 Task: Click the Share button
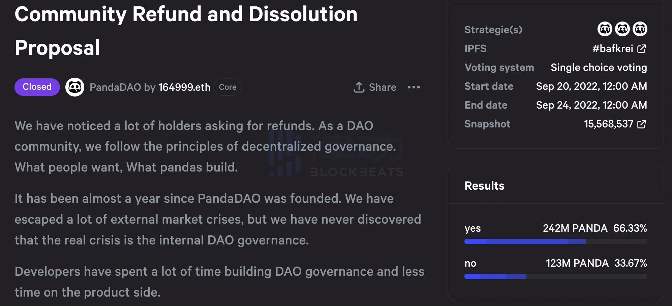pyautogui.click(x=375, y=87)
